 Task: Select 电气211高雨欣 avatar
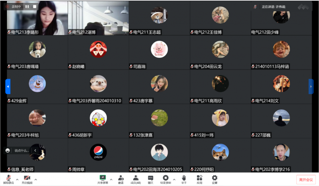pyautogui.click(x=221, y=83)
